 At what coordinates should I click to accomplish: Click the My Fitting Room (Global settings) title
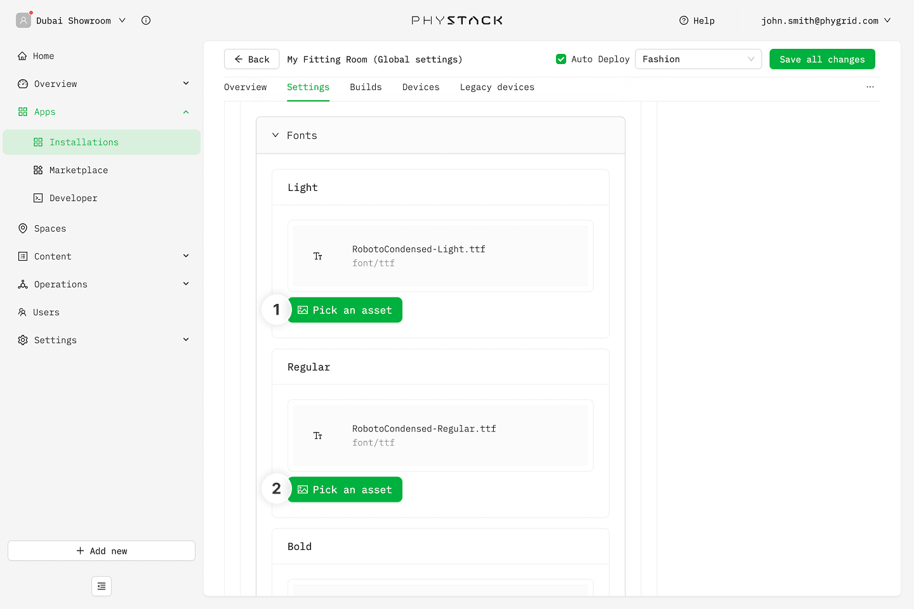point(374,59)
